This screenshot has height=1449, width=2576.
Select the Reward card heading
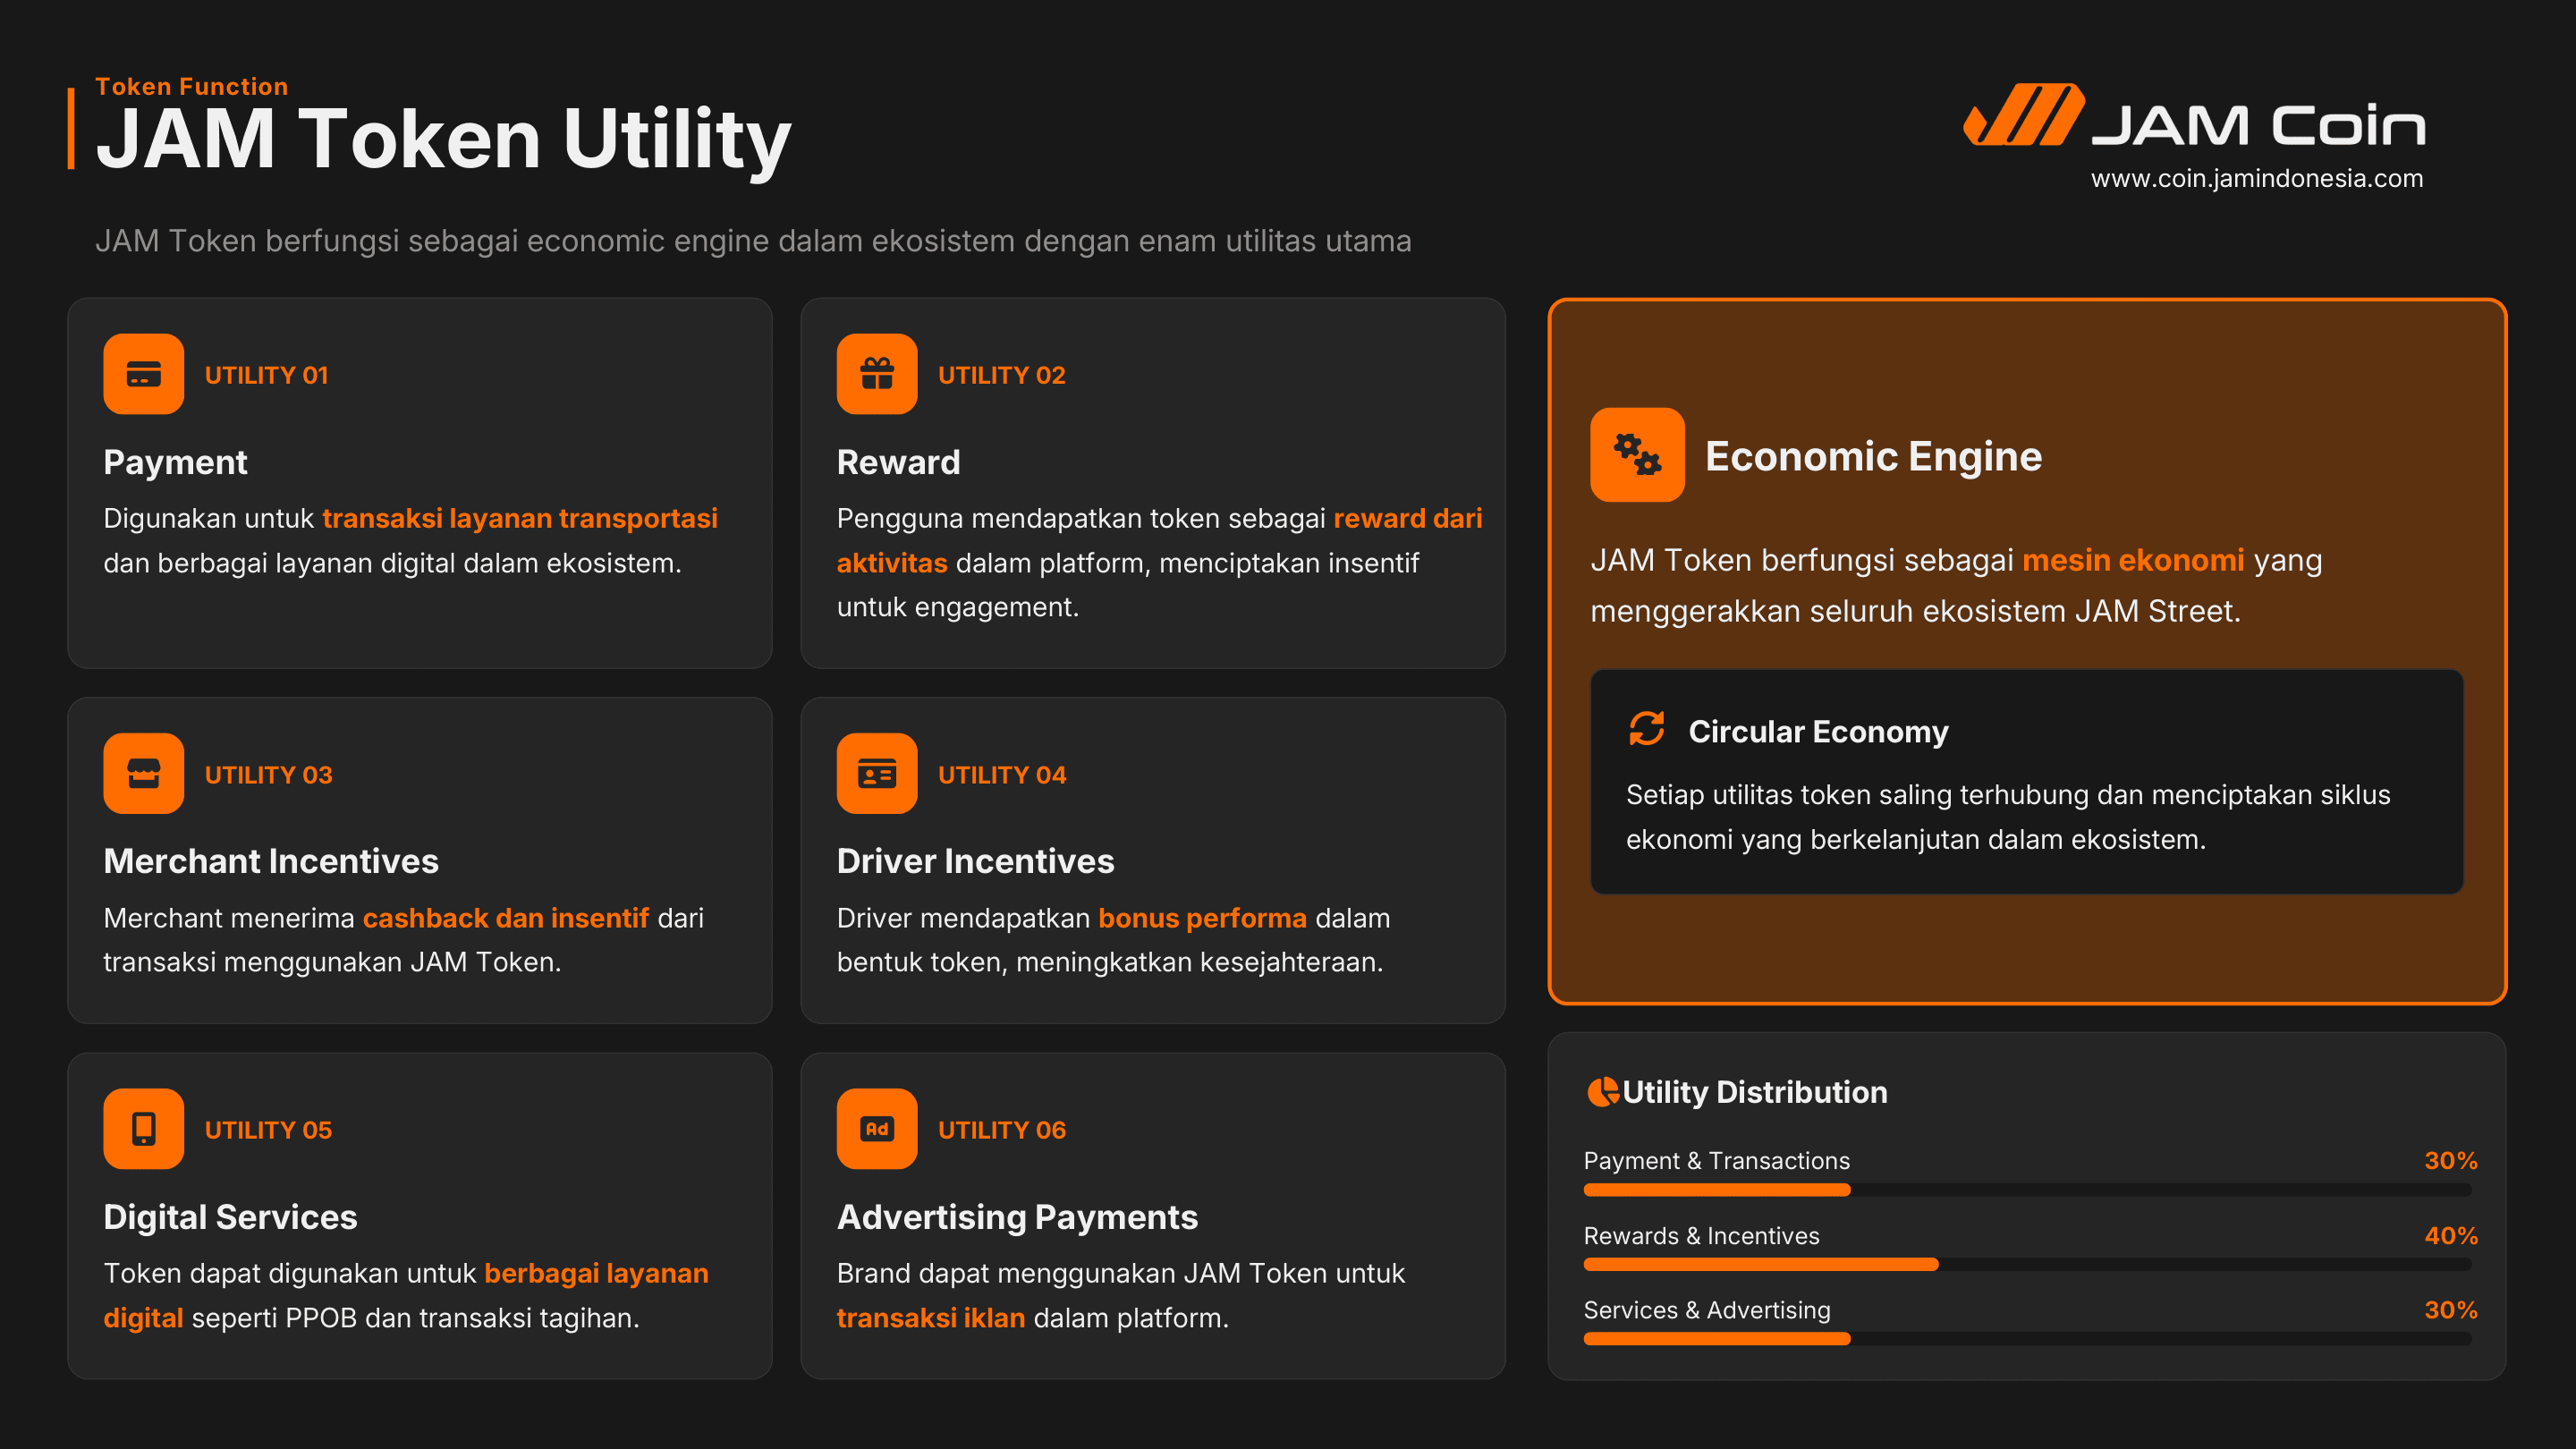click(898, 462)
